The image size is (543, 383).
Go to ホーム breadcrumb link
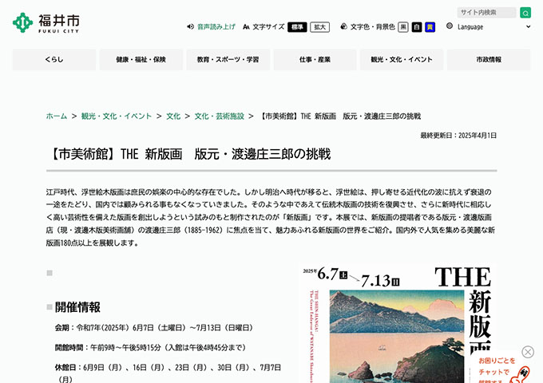tap(57, 116)
